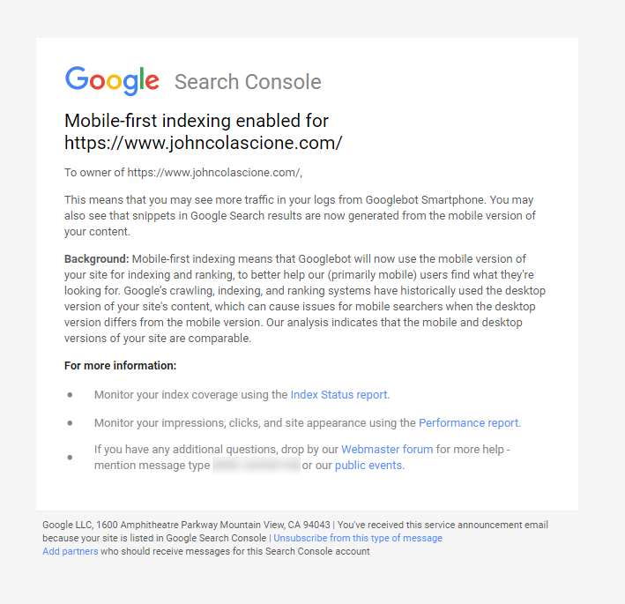Click the For more information heading
625x604 pixels.
[x=121, y=366]
